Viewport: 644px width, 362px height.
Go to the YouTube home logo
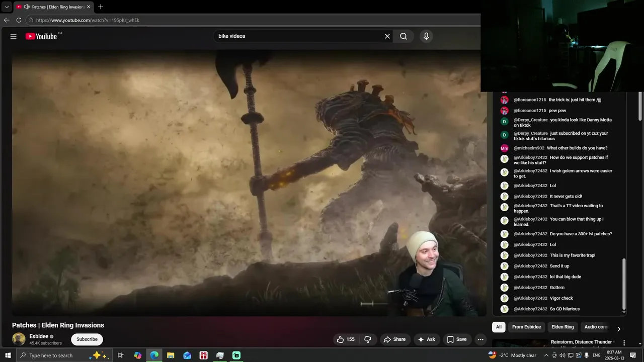click(41, 36)
